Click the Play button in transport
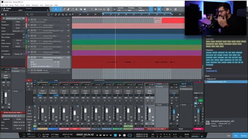Image resolution: width=248 pixels, height=139 pixels. coord(120,135)
